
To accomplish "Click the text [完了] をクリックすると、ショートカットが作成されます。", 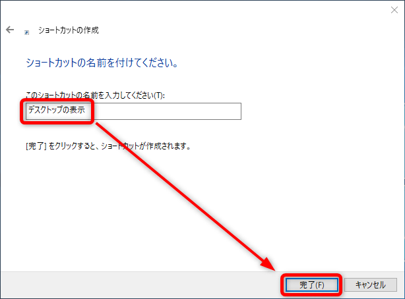I will coord(108,146).
